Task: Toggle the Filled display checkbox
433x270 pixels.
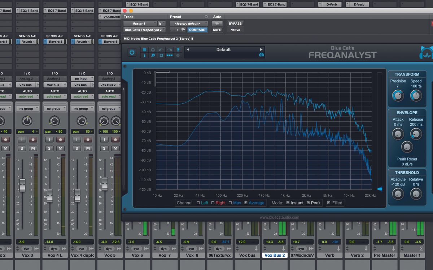Action: point(328,203)
